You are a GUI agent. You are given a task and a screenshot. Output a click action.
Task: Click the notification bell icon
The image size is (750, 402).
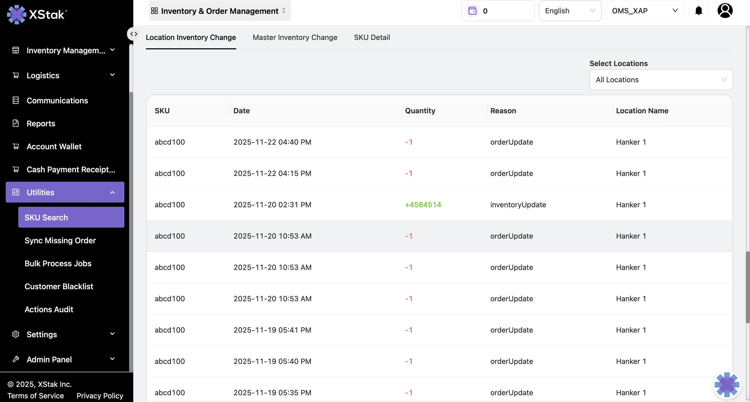click(x=699, y=11)
